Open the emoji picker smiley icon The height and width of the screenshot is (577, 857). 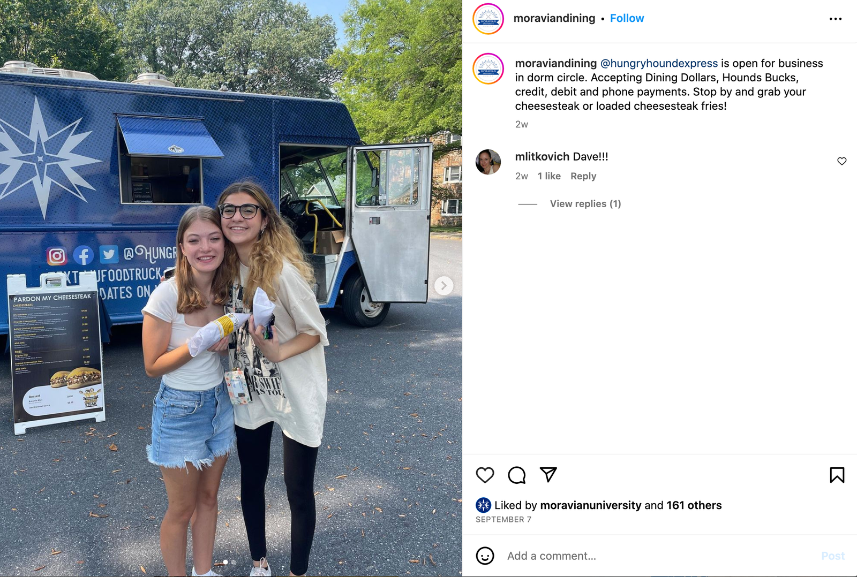[x=485, y=556]
